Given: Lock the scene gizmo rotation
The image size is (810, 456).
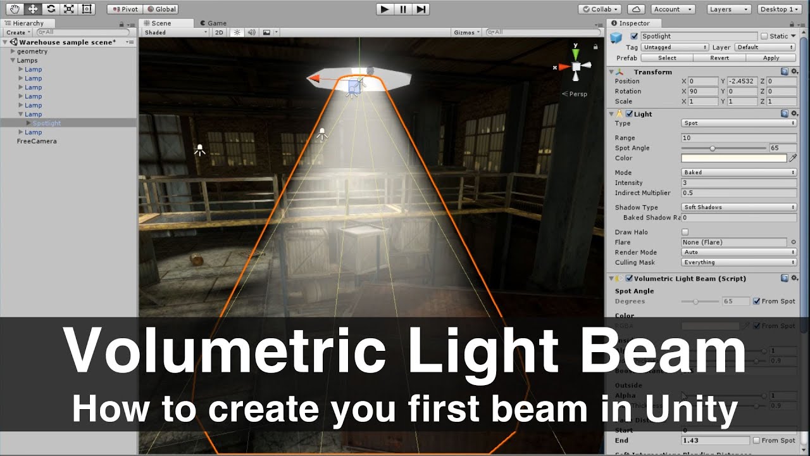Looking at the screenshot, I should pyautogui.click(x=595, y=46).
